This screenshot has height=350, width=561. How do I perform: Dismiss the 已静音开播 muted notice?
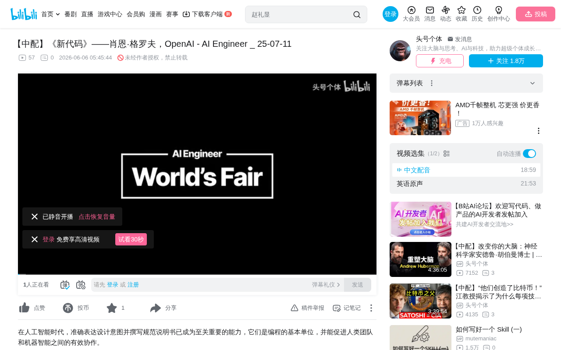tap(35, 217)
